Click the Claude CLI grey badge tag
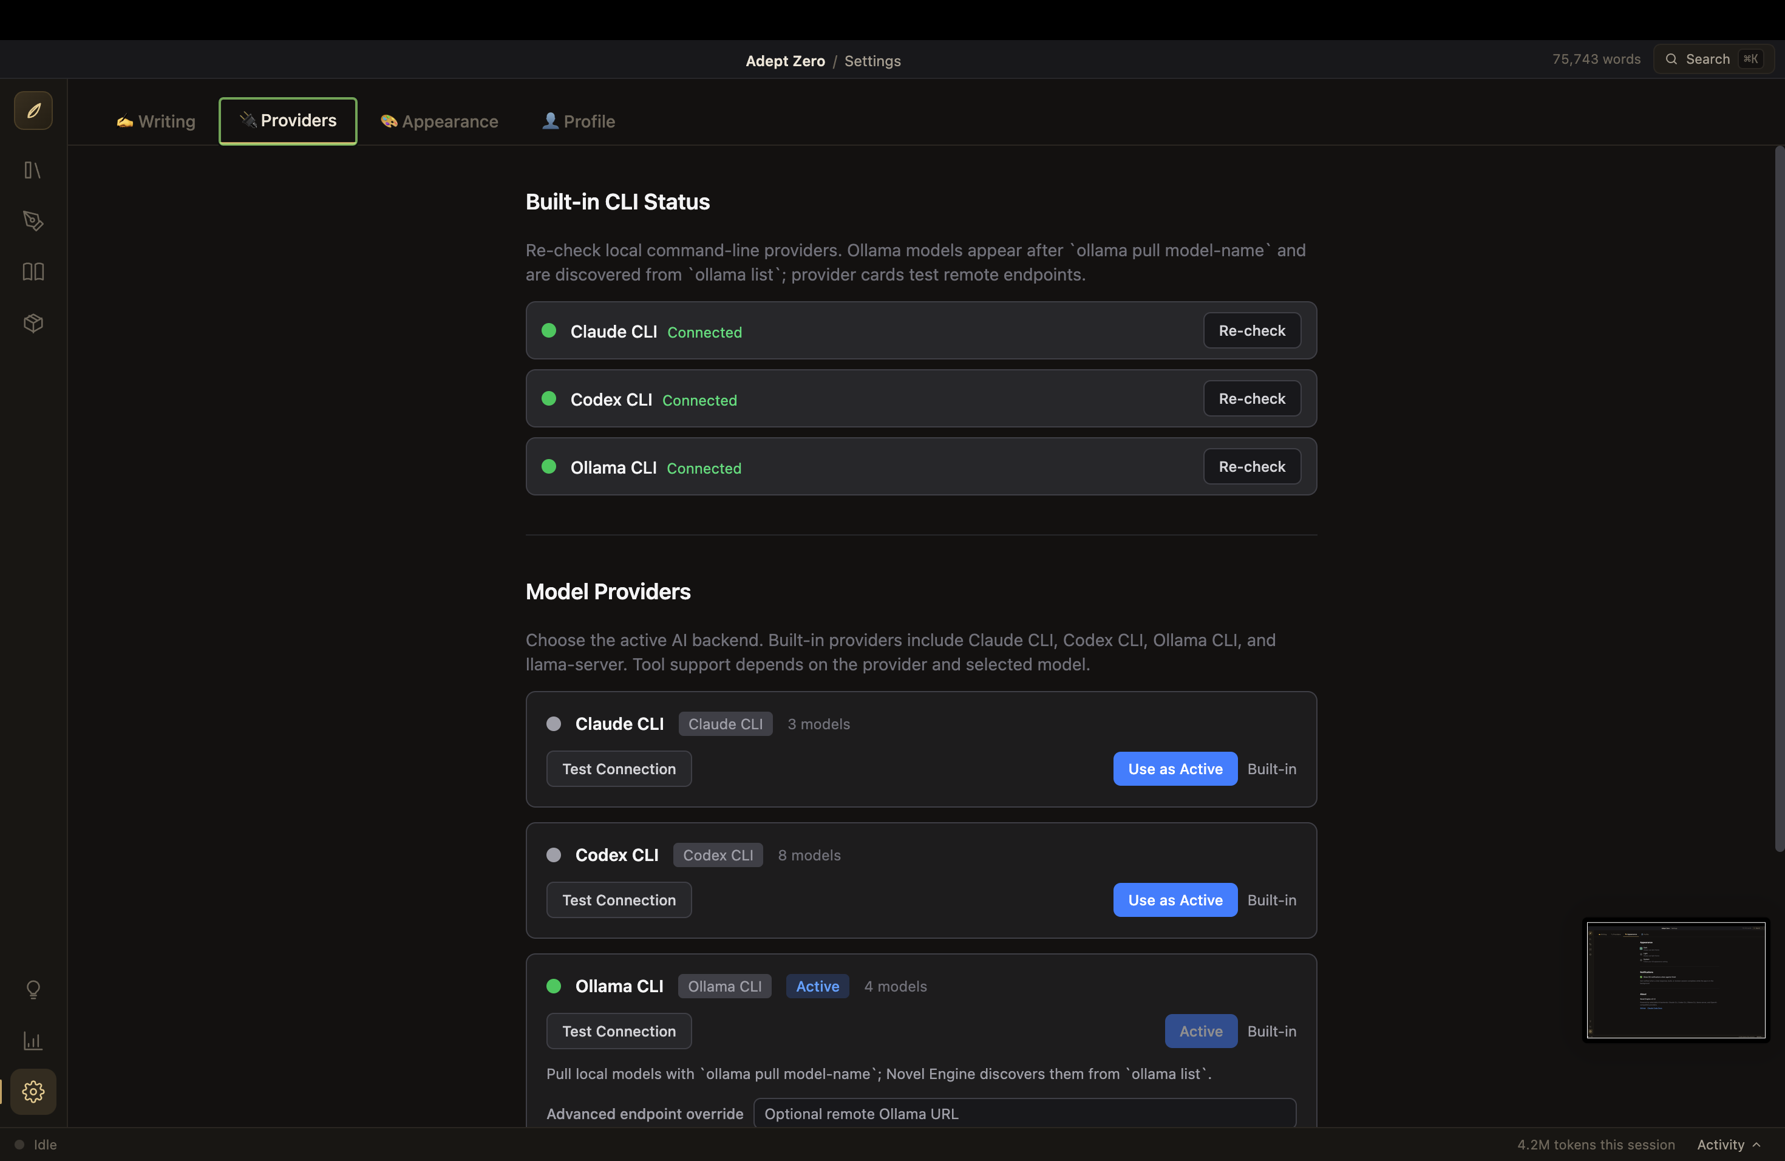This screenshot has width=1785, height=1161. pos(726,724)
